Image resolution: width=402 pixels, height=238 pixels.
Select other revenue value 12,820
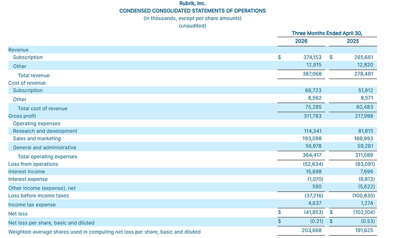tap(365, 65)
